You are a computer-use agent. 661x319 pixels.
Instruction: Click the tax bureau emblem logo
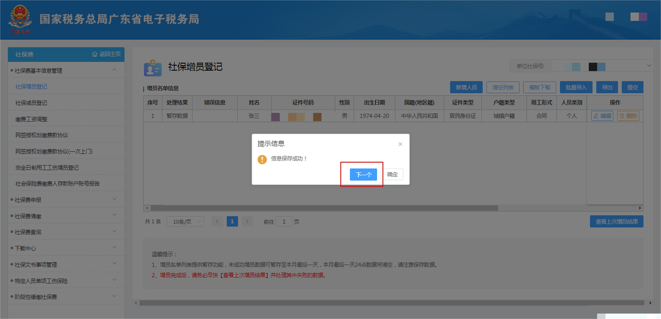point(20,20)
